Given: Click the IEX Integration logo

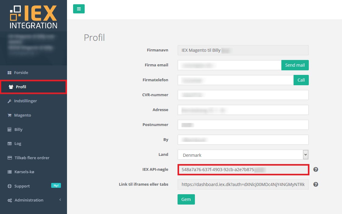Looking at the screenshot, I should [x=33, y=17].
